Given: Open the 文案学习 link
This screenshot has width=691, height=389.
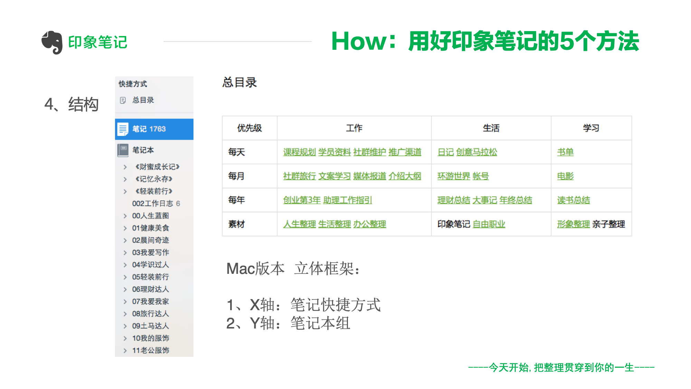Looking at the screenshot, I should (334, 176).
